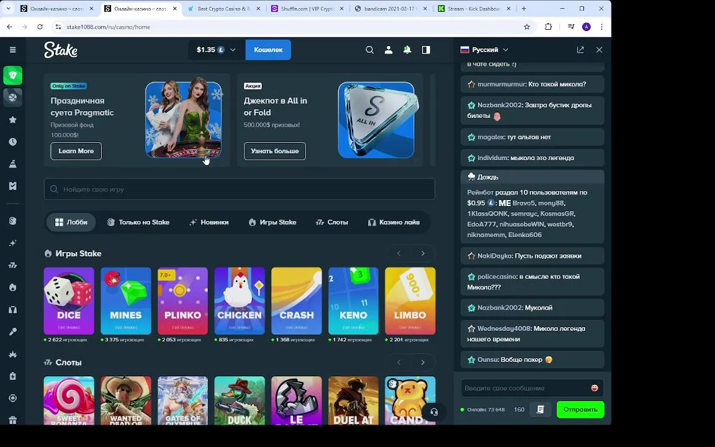The image size is (715, 447).
Task: Open favourites star icon in sidebar
Action: 13,119
